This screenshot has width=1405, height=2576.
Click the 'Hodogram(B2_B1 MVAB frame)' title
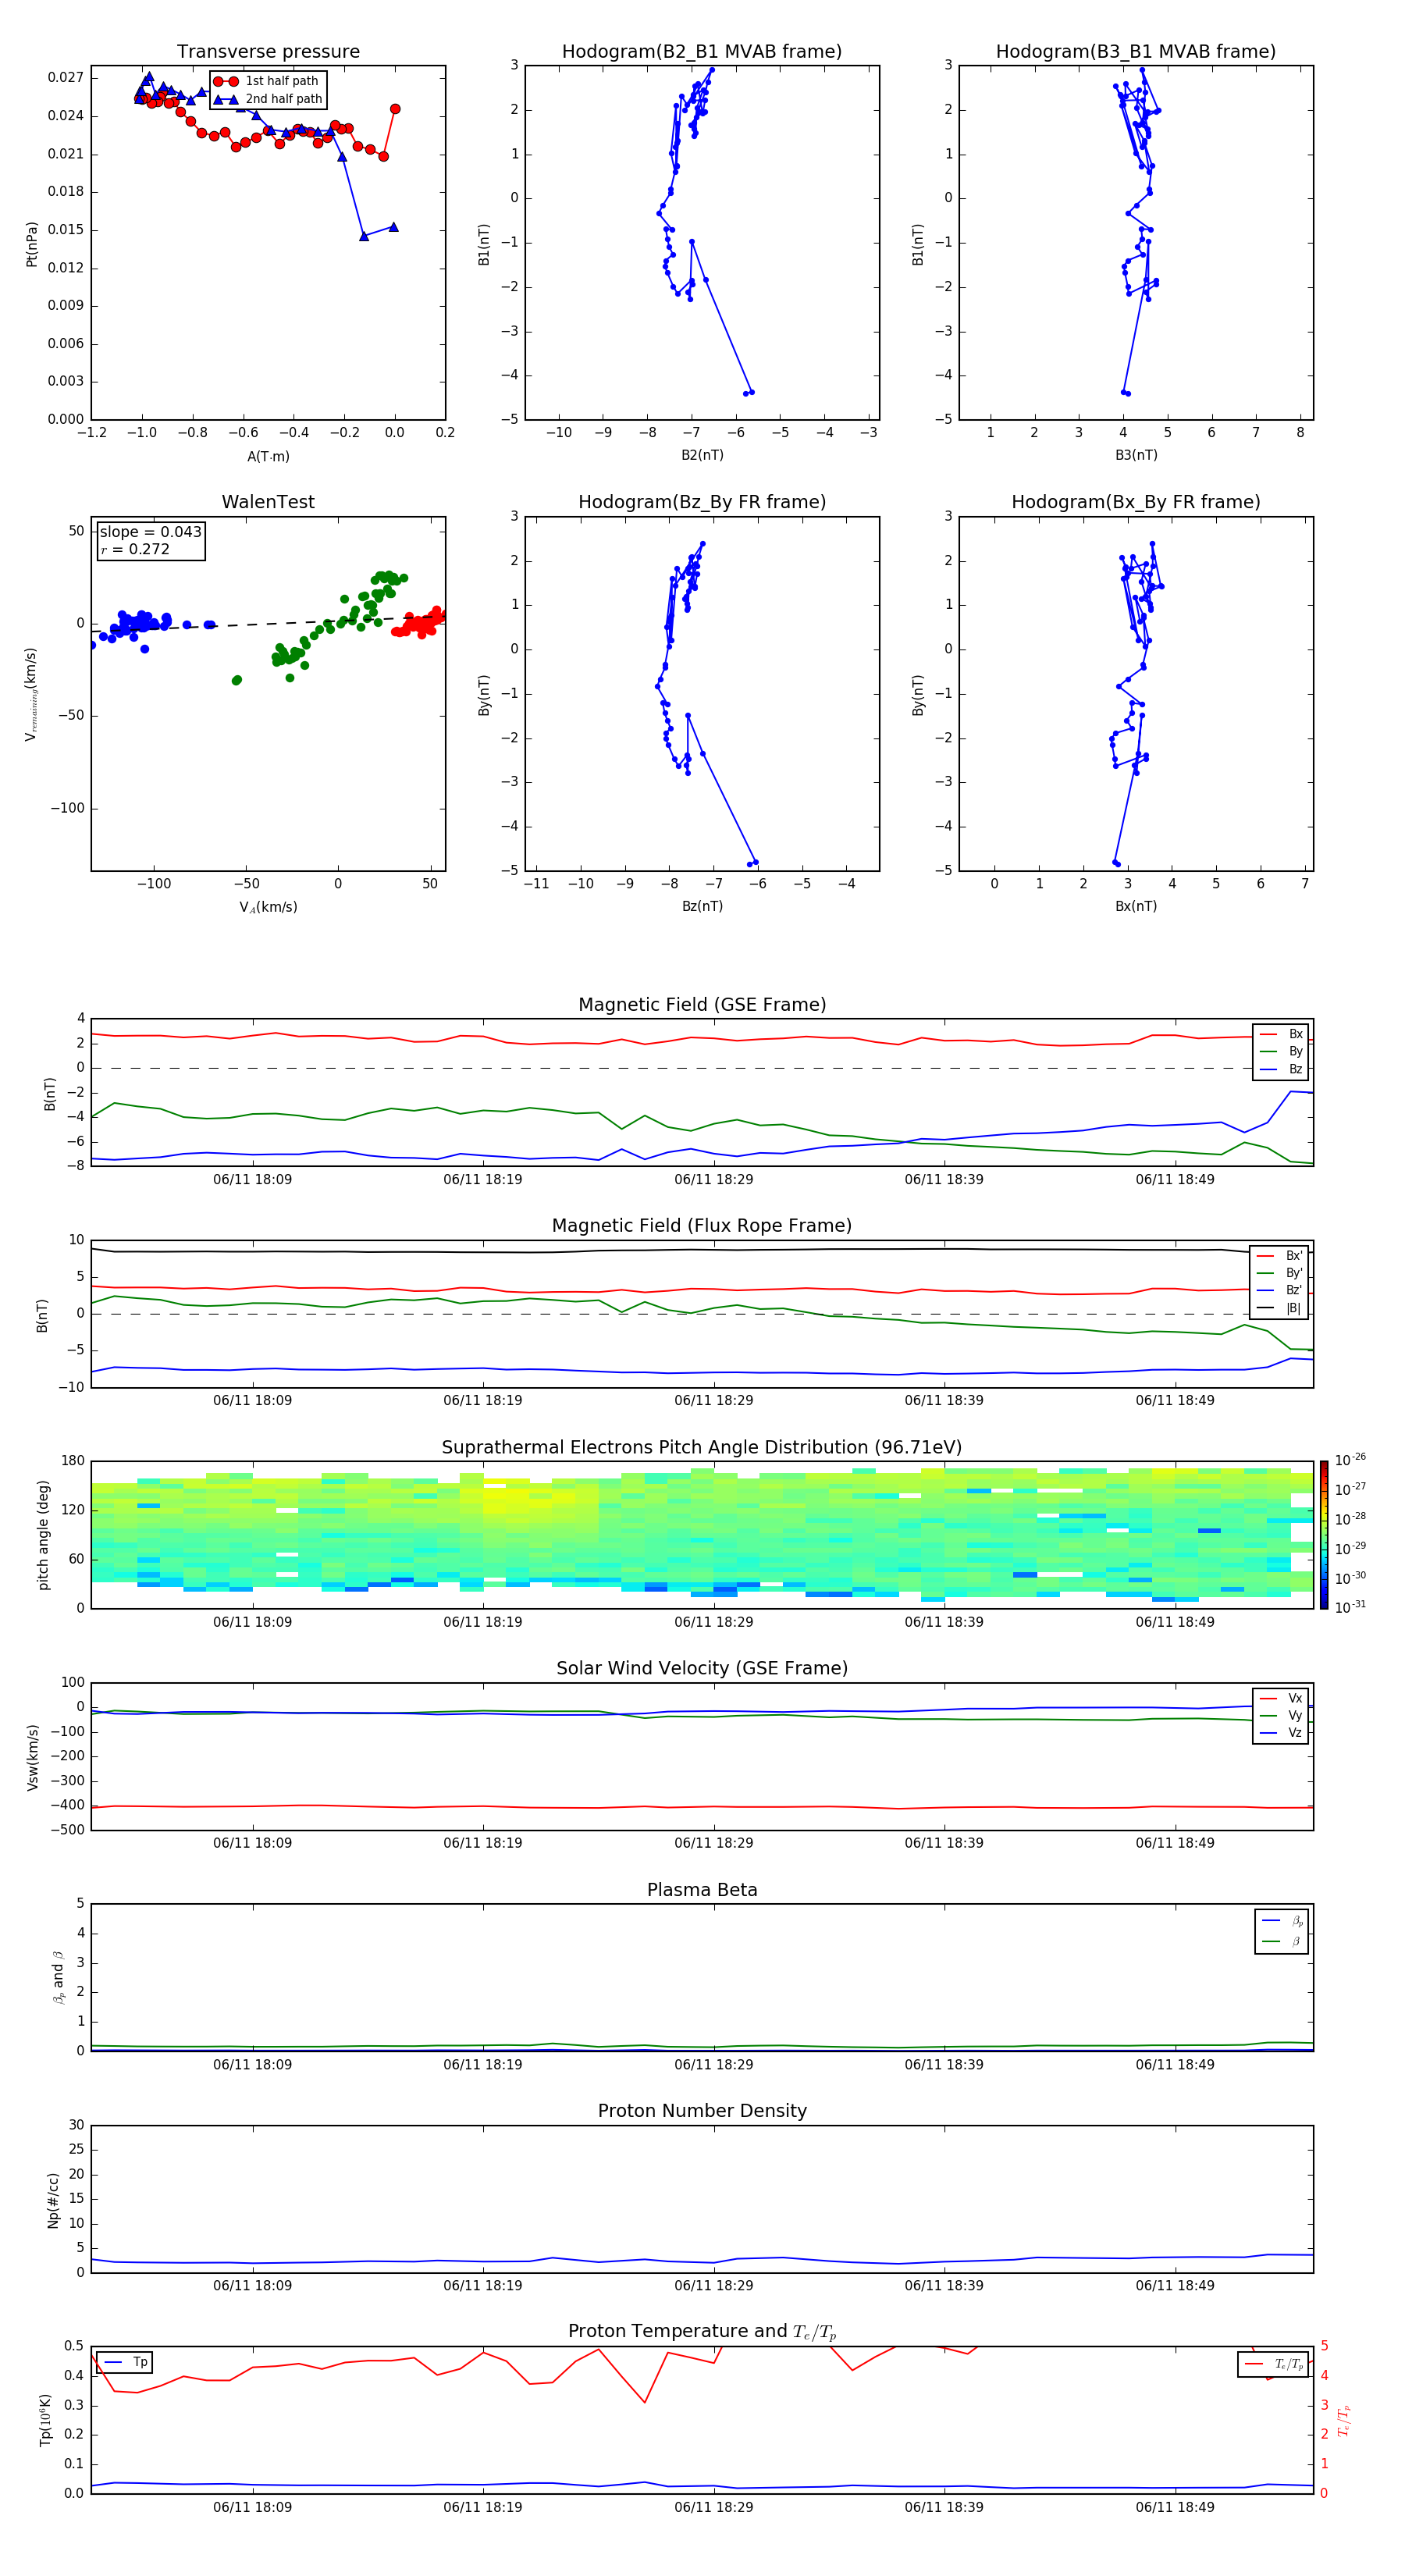click(x=702, y=52)
